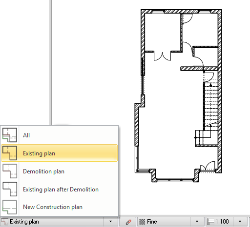The image size is (250, 227).
Task: Click the 1:100 scale value
Action: [x=222, y=222]
